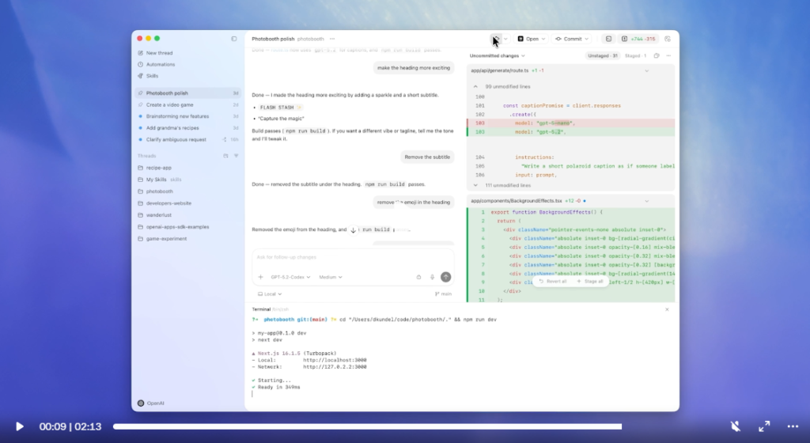Click the Stage all button

coord(589,281)
